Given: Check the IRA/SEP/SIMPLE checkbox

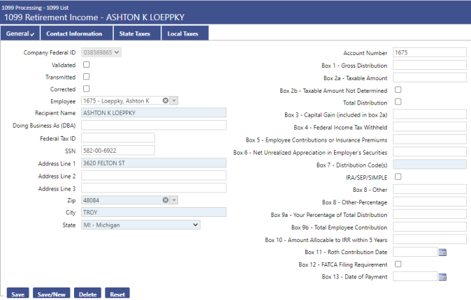Looking at the screenshot, I should click(x=398, y=177).
